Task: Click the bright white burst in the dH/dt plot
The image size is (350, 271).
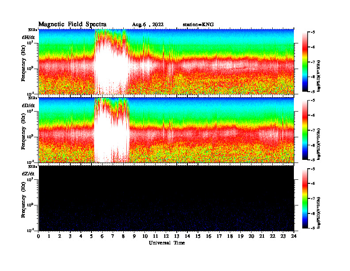Action: tap(111, 65)
